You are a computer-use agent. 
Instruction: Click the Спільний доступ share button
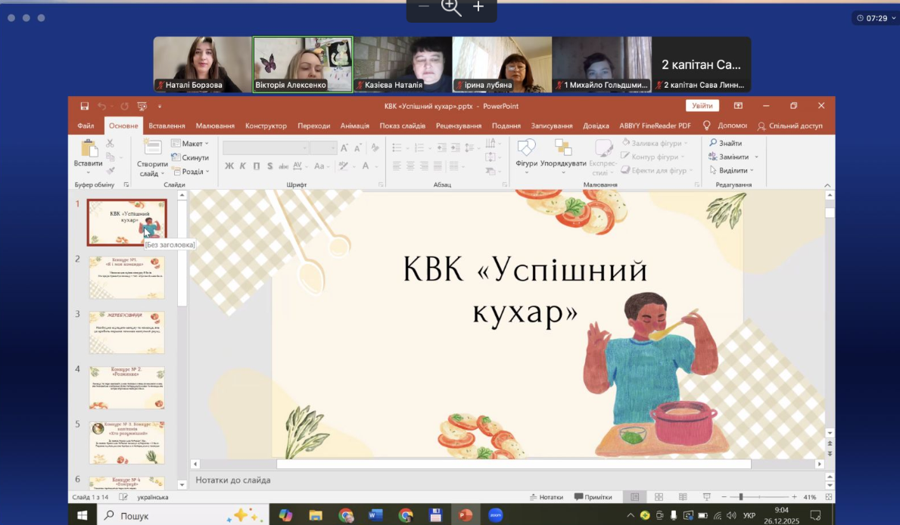[x=790, y=126]
